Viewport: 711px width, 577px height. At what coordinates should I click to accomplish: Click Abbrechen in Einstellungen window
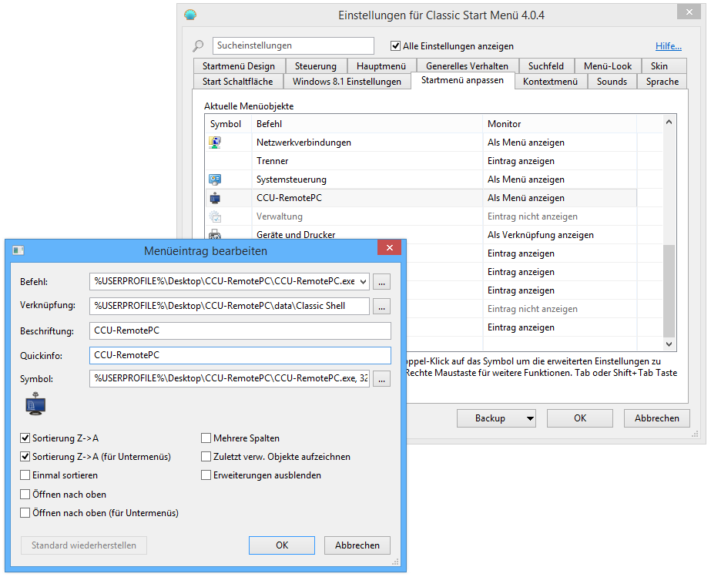click(657, 418)
